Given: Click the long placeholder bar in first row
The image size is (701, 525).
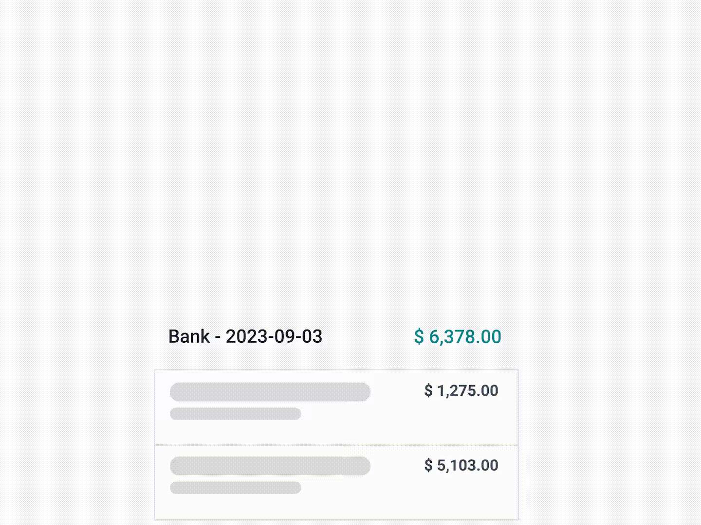Looking at the screenshot, I should (270, 391).
